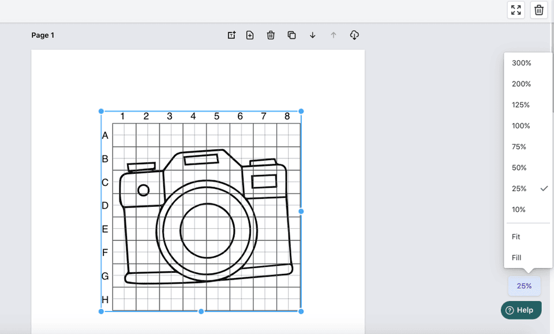Move Page 1 down with arrow icon
The width and height of the screenshot is (554, 334).
coord(312,35)
